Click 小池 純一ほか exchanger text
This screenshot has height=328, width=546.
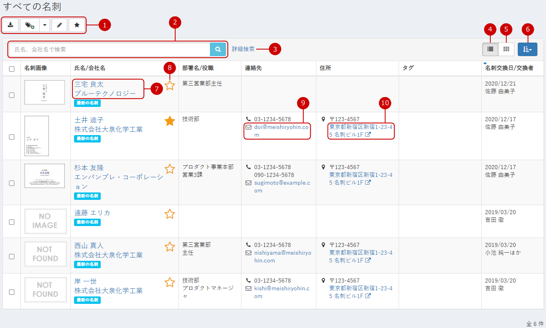(x=503, y=253)
